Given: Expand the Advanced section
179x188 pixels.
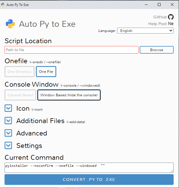Looking at the screenshot, I should [x=8, y=133].
